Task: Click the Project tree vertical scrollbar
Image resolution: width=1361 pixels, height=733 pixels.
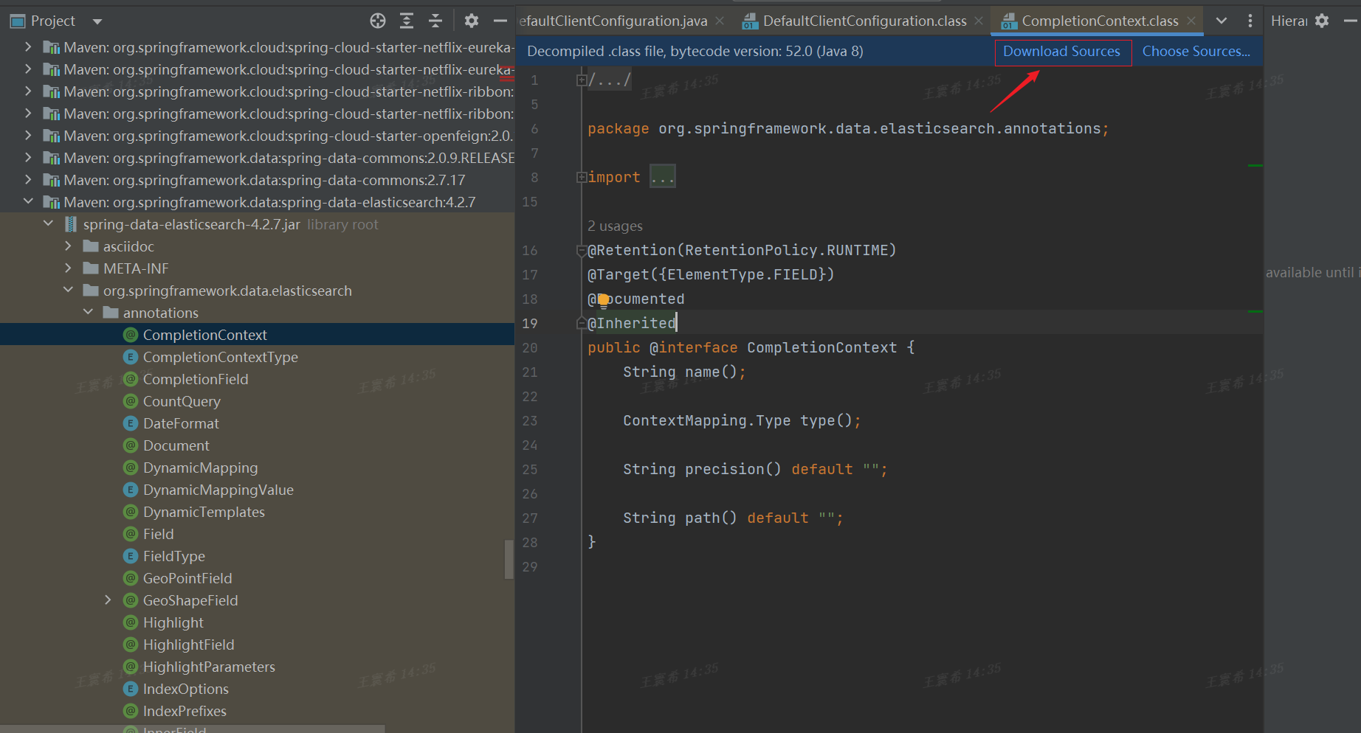Action: pos(509,559)
